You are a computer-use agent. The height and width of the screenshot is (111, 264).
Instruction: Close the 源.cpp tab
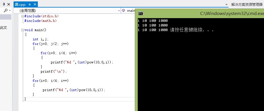[35, 4]
